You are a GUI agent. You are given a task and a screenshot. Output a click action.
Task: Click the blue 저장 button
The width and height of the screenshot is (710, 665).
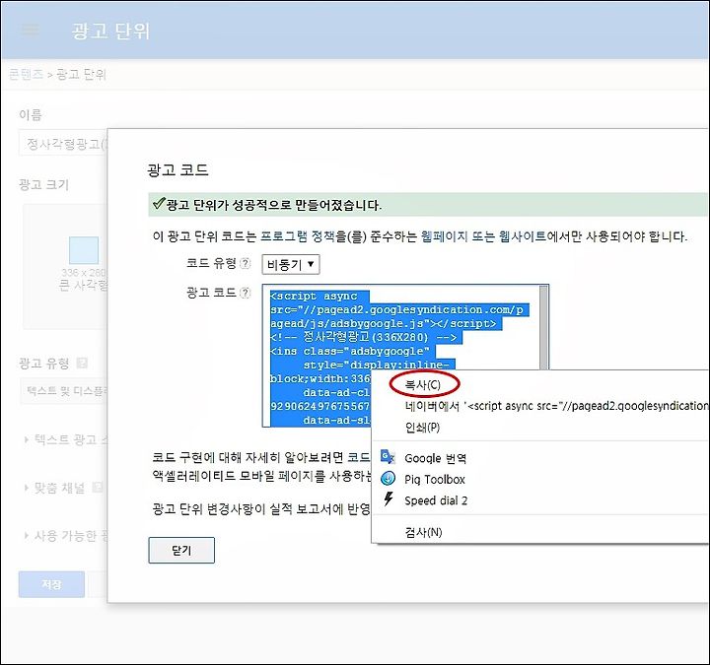pos(51,584)
